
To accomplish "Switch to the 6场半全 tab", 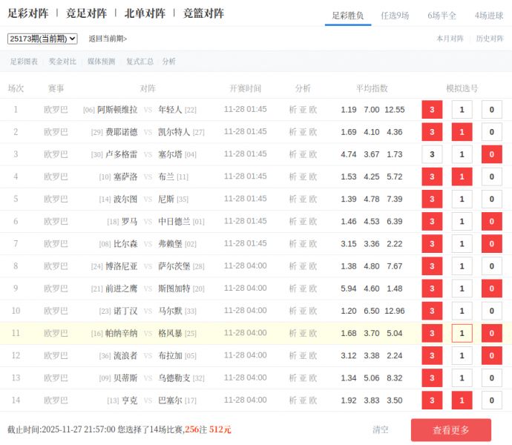I will [x=442, y=15].
